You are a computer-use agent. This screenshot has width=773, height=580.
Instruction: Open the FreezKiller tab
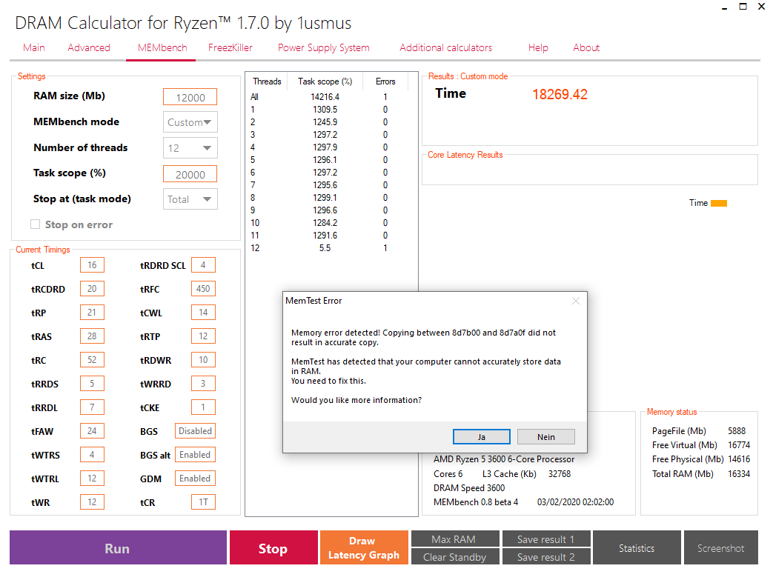[230, 48]
